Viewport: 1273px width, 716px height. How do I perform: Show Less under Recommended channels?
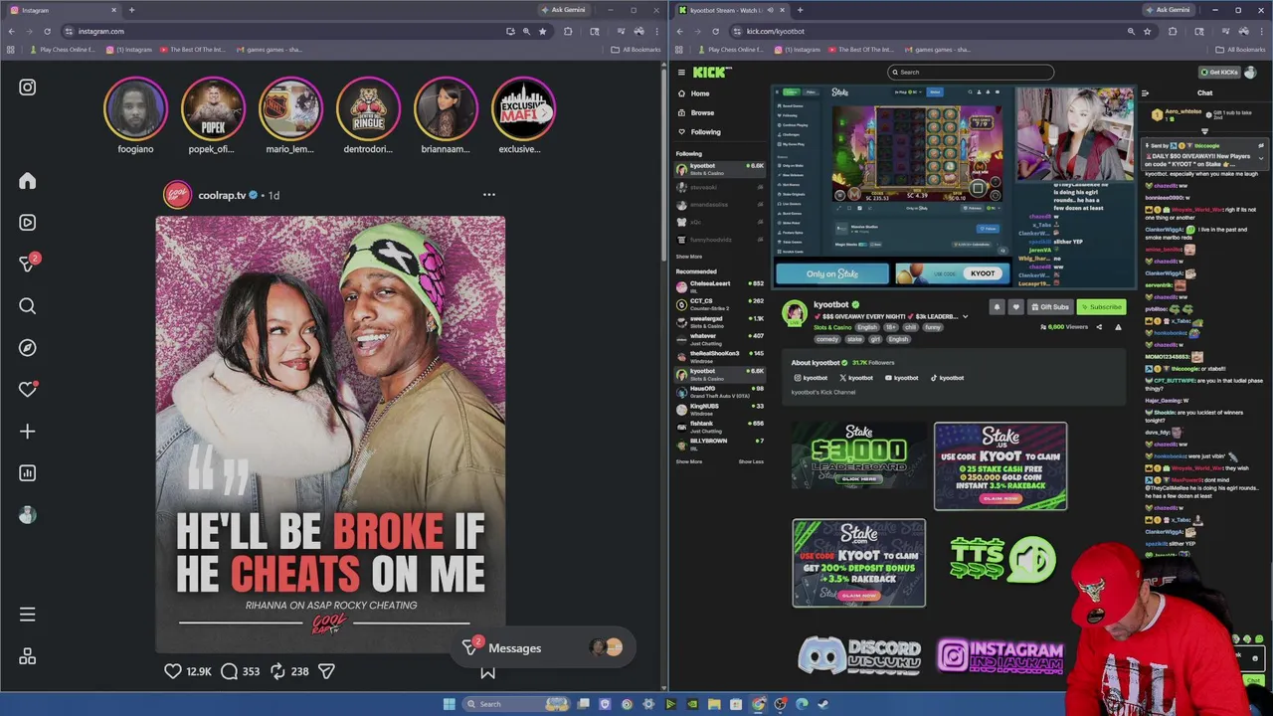tap(751, 461)
